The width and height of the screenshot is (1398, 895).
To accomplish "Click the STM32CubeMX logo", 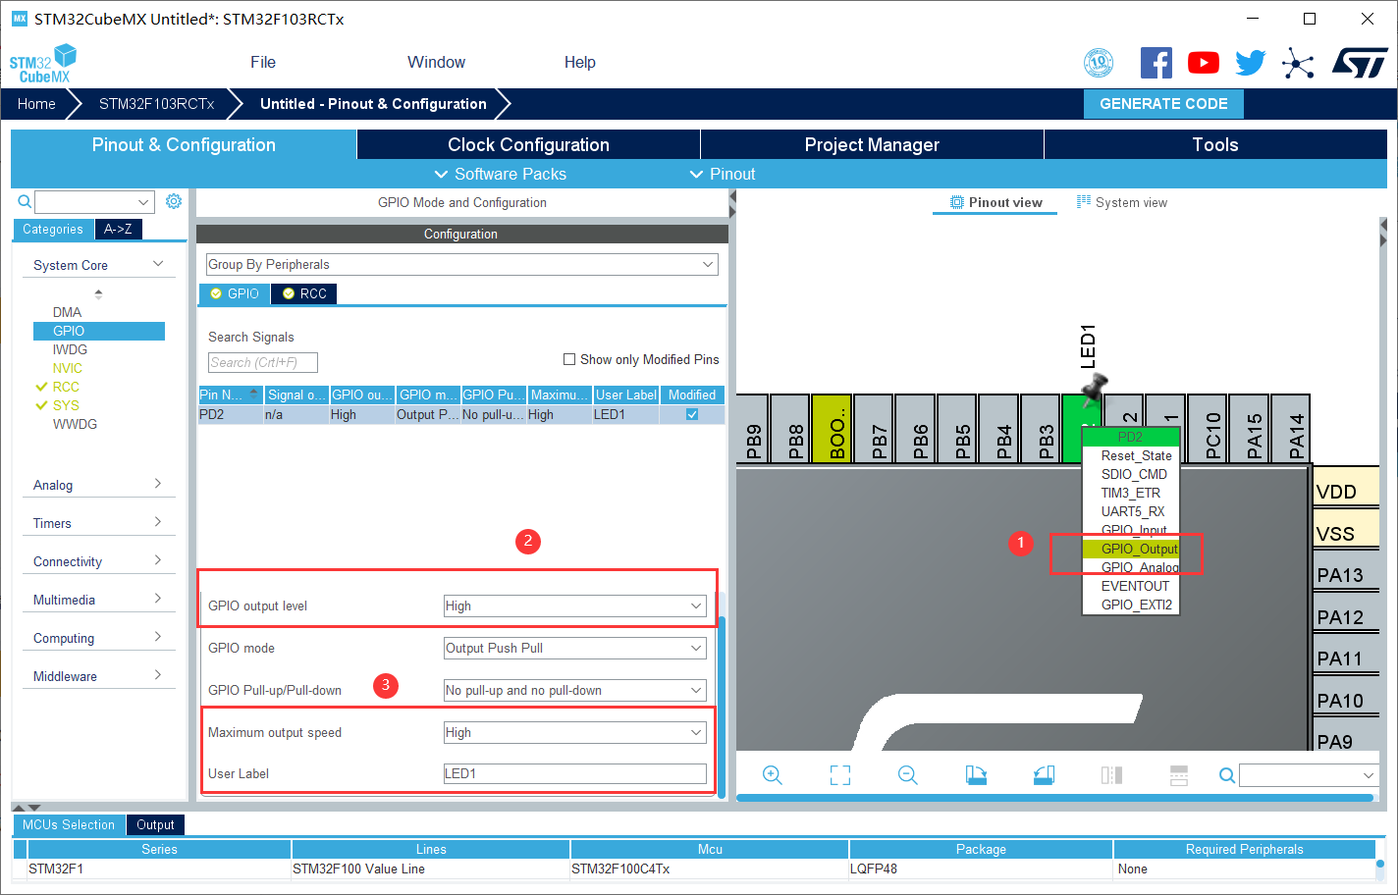I will tap(43, 64).
